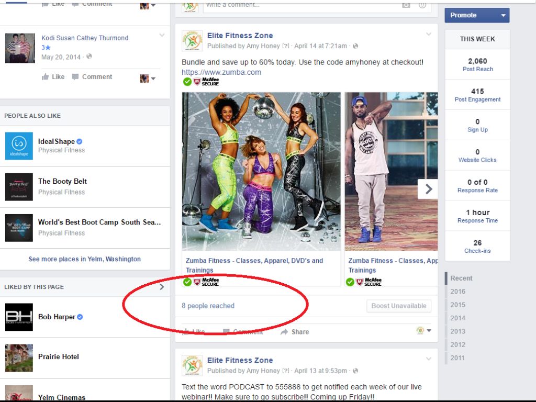Jump to 2016 in timeline navigation
This screenshot has height=402, width=536.
click(457, 292)
